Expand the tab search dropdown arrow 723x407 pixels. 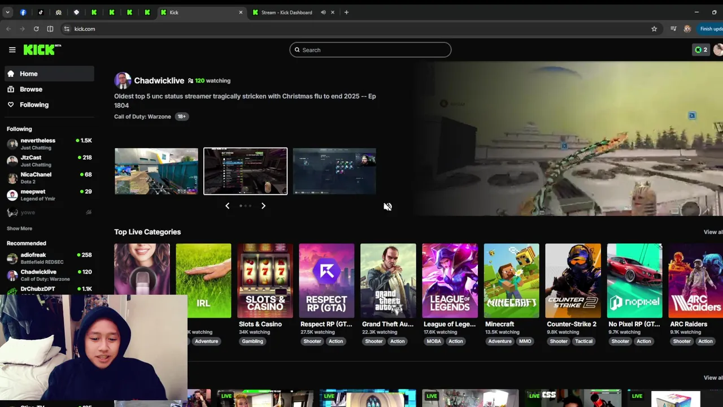click(x=7, y=12)
